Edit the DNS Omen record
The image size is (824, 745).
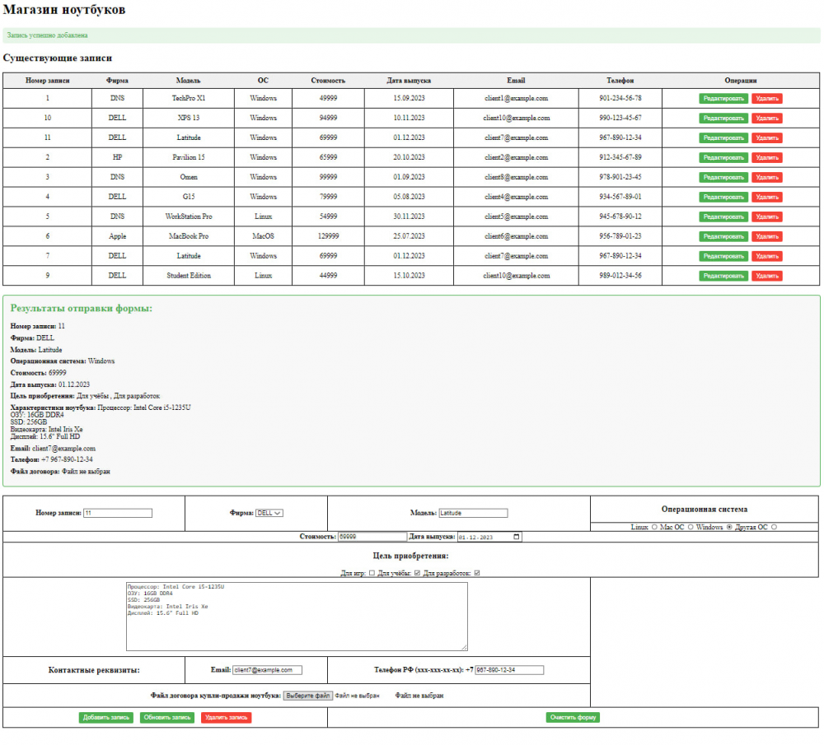pyautogui.click(x=723, y=177)
